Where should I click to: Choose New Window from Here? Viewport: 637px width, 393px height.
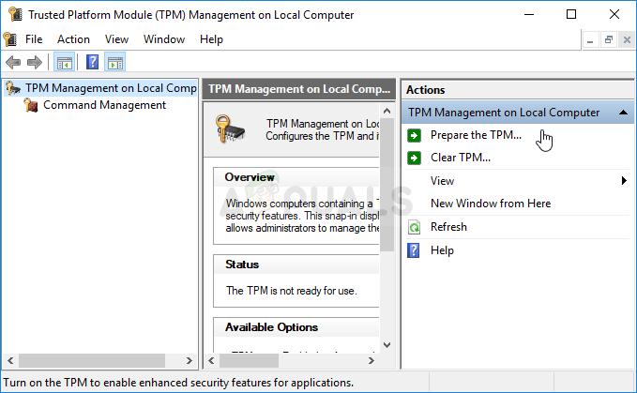click(491, 203)
